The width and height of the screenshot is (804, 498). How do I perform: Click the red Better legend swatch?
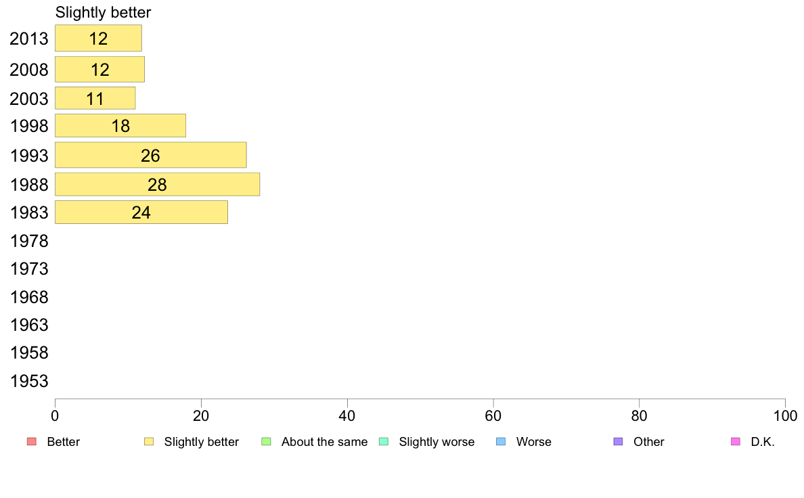click(32, 442)
